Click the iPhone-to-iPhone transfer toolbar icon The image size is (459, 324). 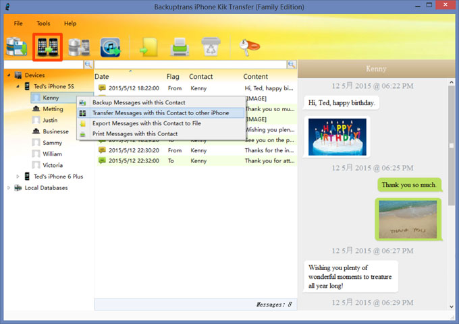pos(47,47)
